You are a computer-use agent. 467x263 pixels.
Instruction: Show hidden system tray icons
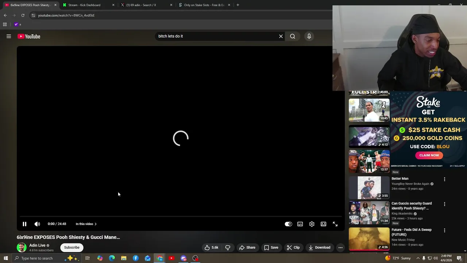(x=418, y=258)
